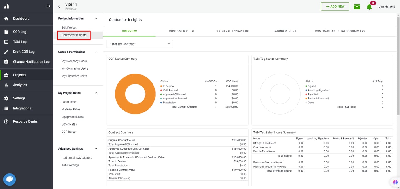Toggle the In Review legend item

tap(168, 86)
